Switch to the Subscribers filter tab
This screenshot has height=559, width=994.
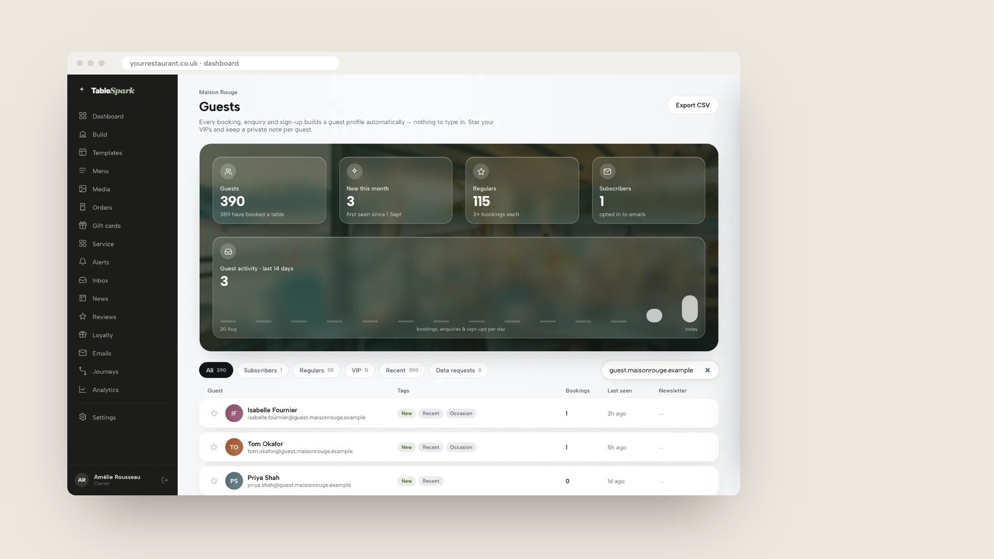pyautogui.click(x=262, y=370)
